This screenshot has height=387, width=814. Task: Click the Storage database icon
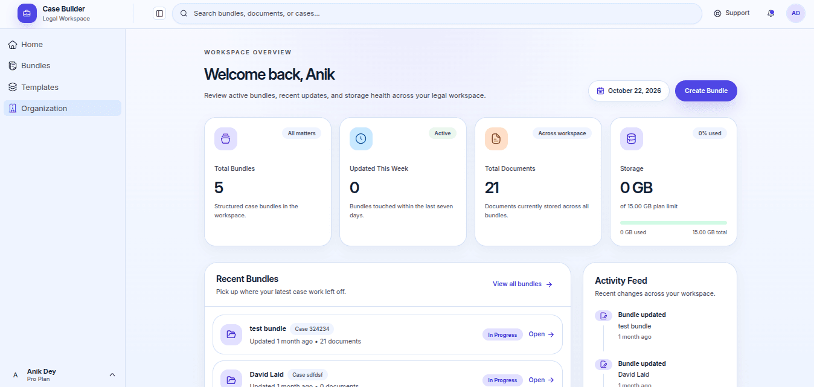pyautogui.click(x=632, y=139)
